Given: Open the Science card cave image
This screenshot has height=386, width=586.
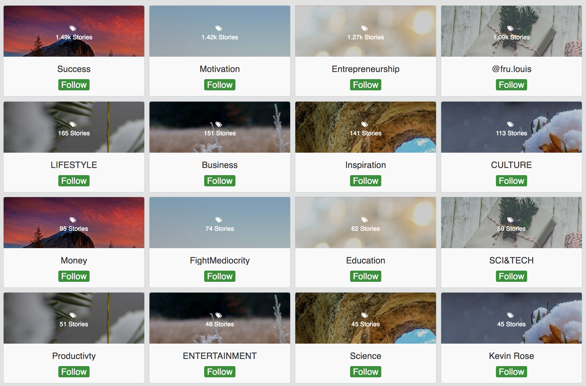Looking at the screenshot, I should [x=365, y=318].
